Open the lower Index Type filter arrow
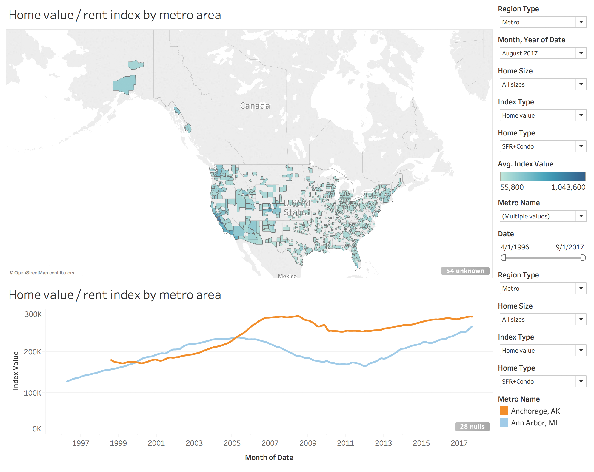The image size is (594, 472). pyautogui.click(x=581, y=350)
